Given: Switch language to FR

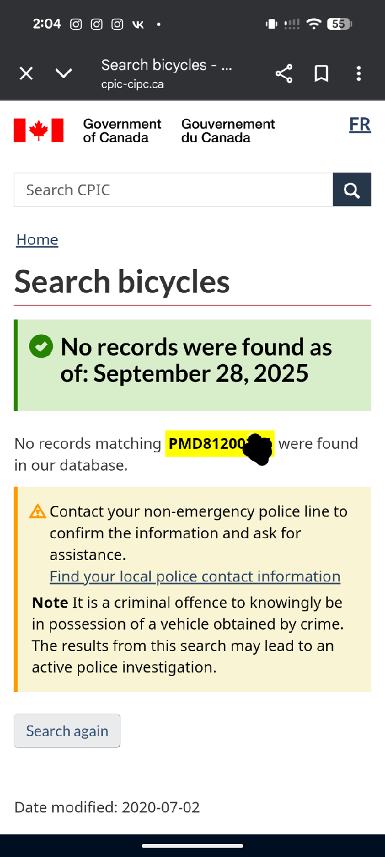Looking at the screenshot, I should pyautogui.click(x=359, y=125).
